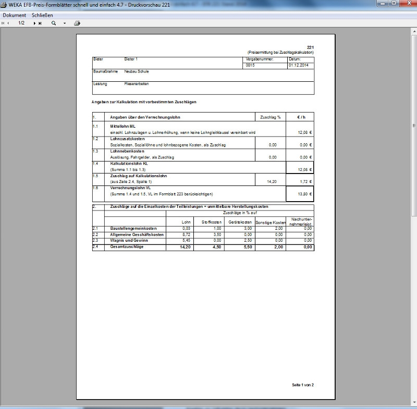Go to previous page arrow

point(8,23)
